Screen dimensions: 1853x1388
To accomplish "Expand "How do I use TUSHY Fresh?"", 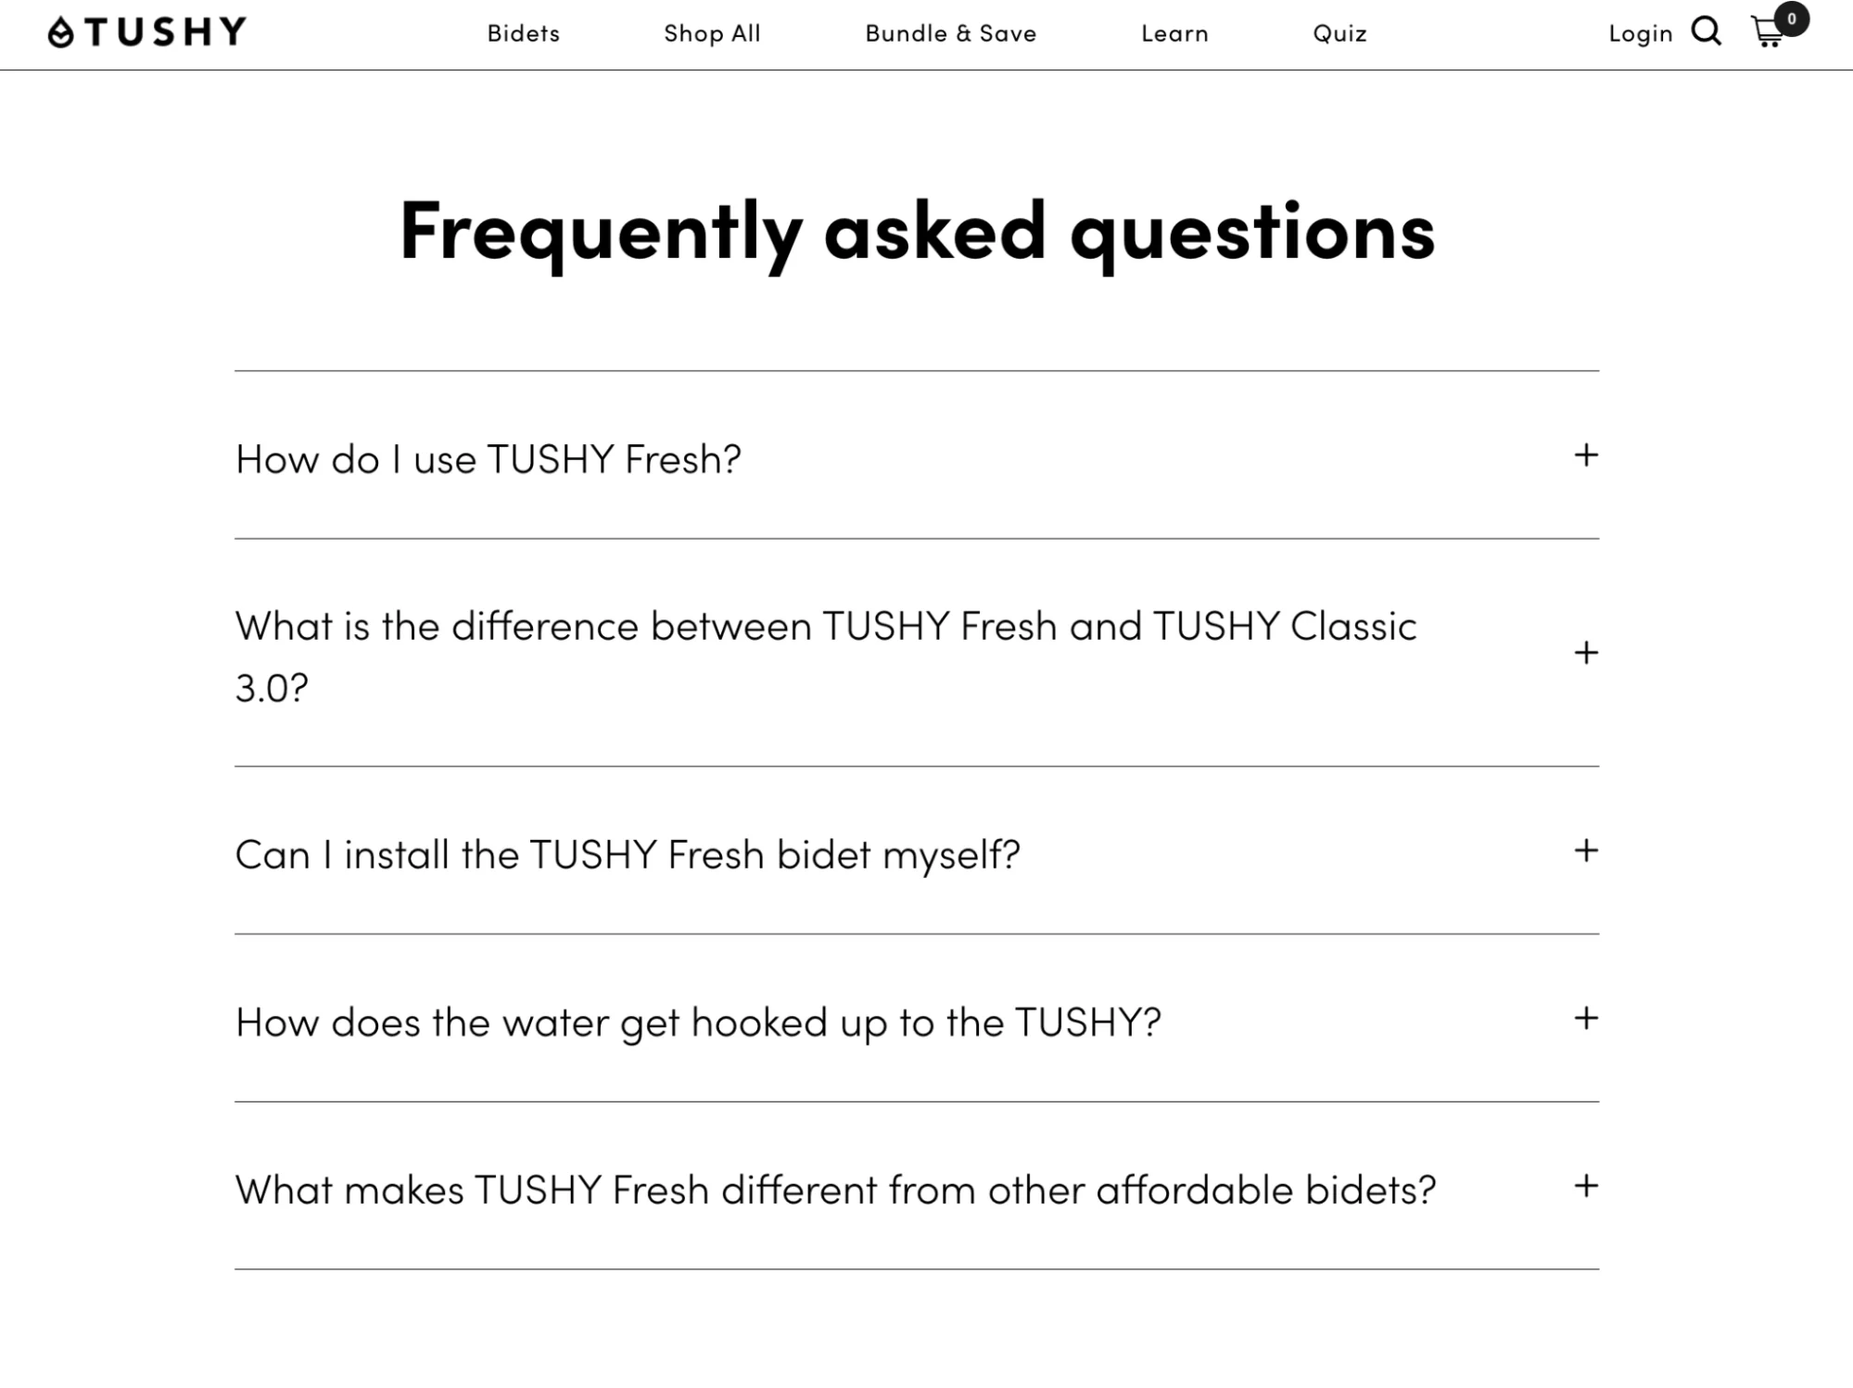I will (1587, 456).
